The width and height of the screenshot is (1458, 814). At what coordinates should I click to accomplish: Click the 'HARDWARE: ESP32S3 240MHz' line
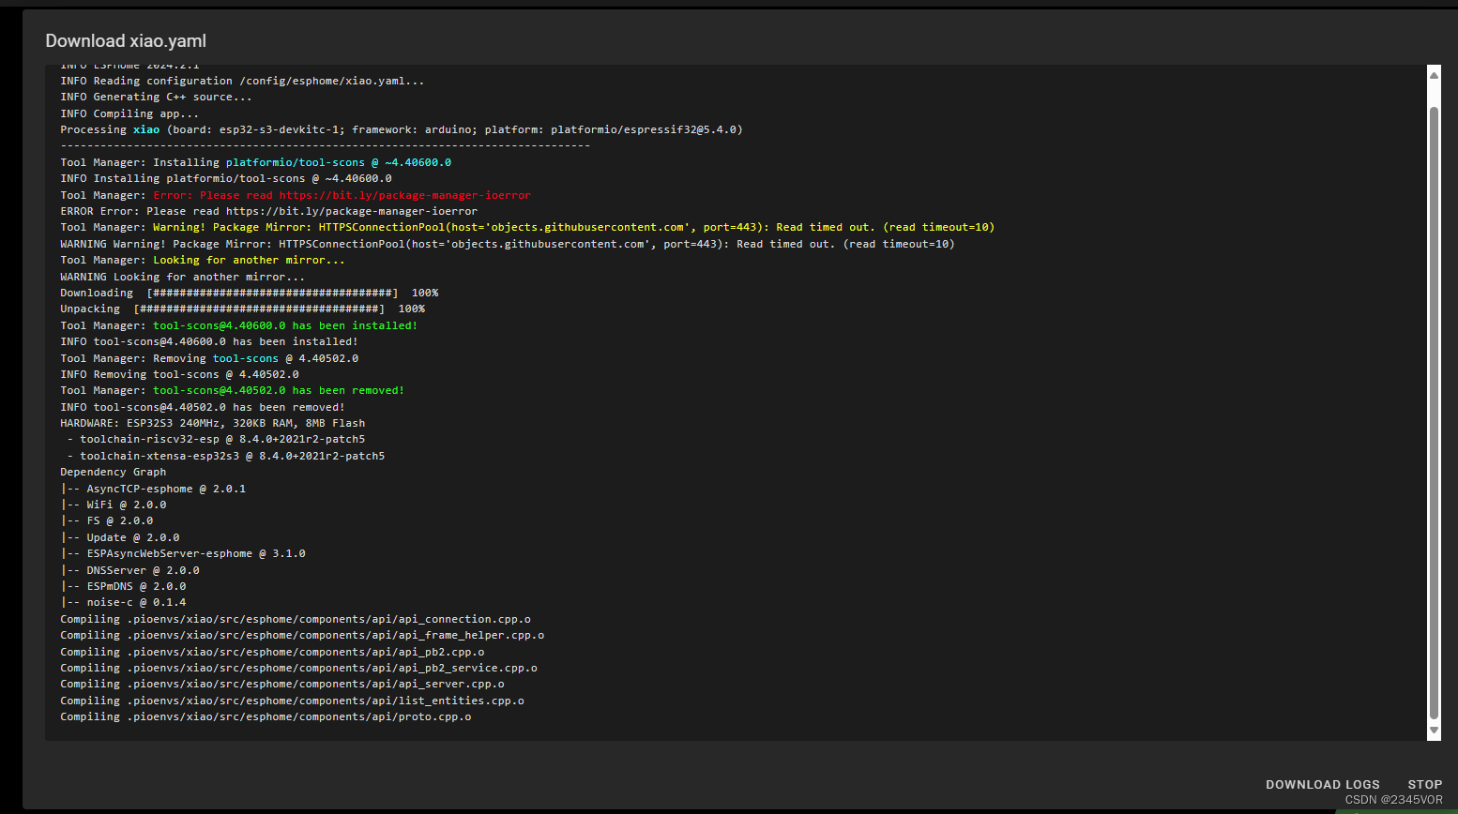click(213, 424)
